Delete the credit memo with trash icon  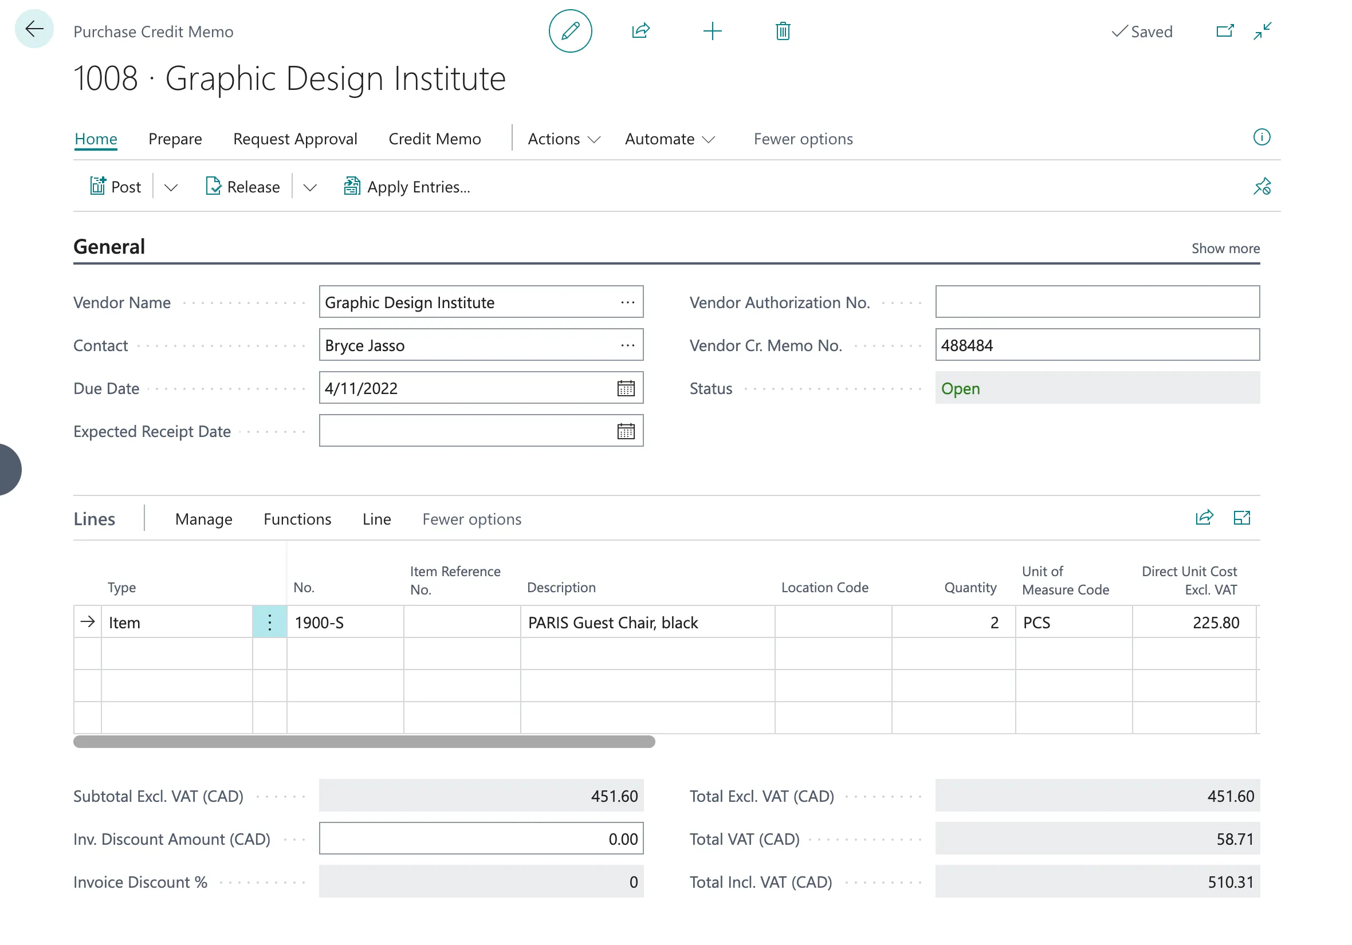[783, 30]
